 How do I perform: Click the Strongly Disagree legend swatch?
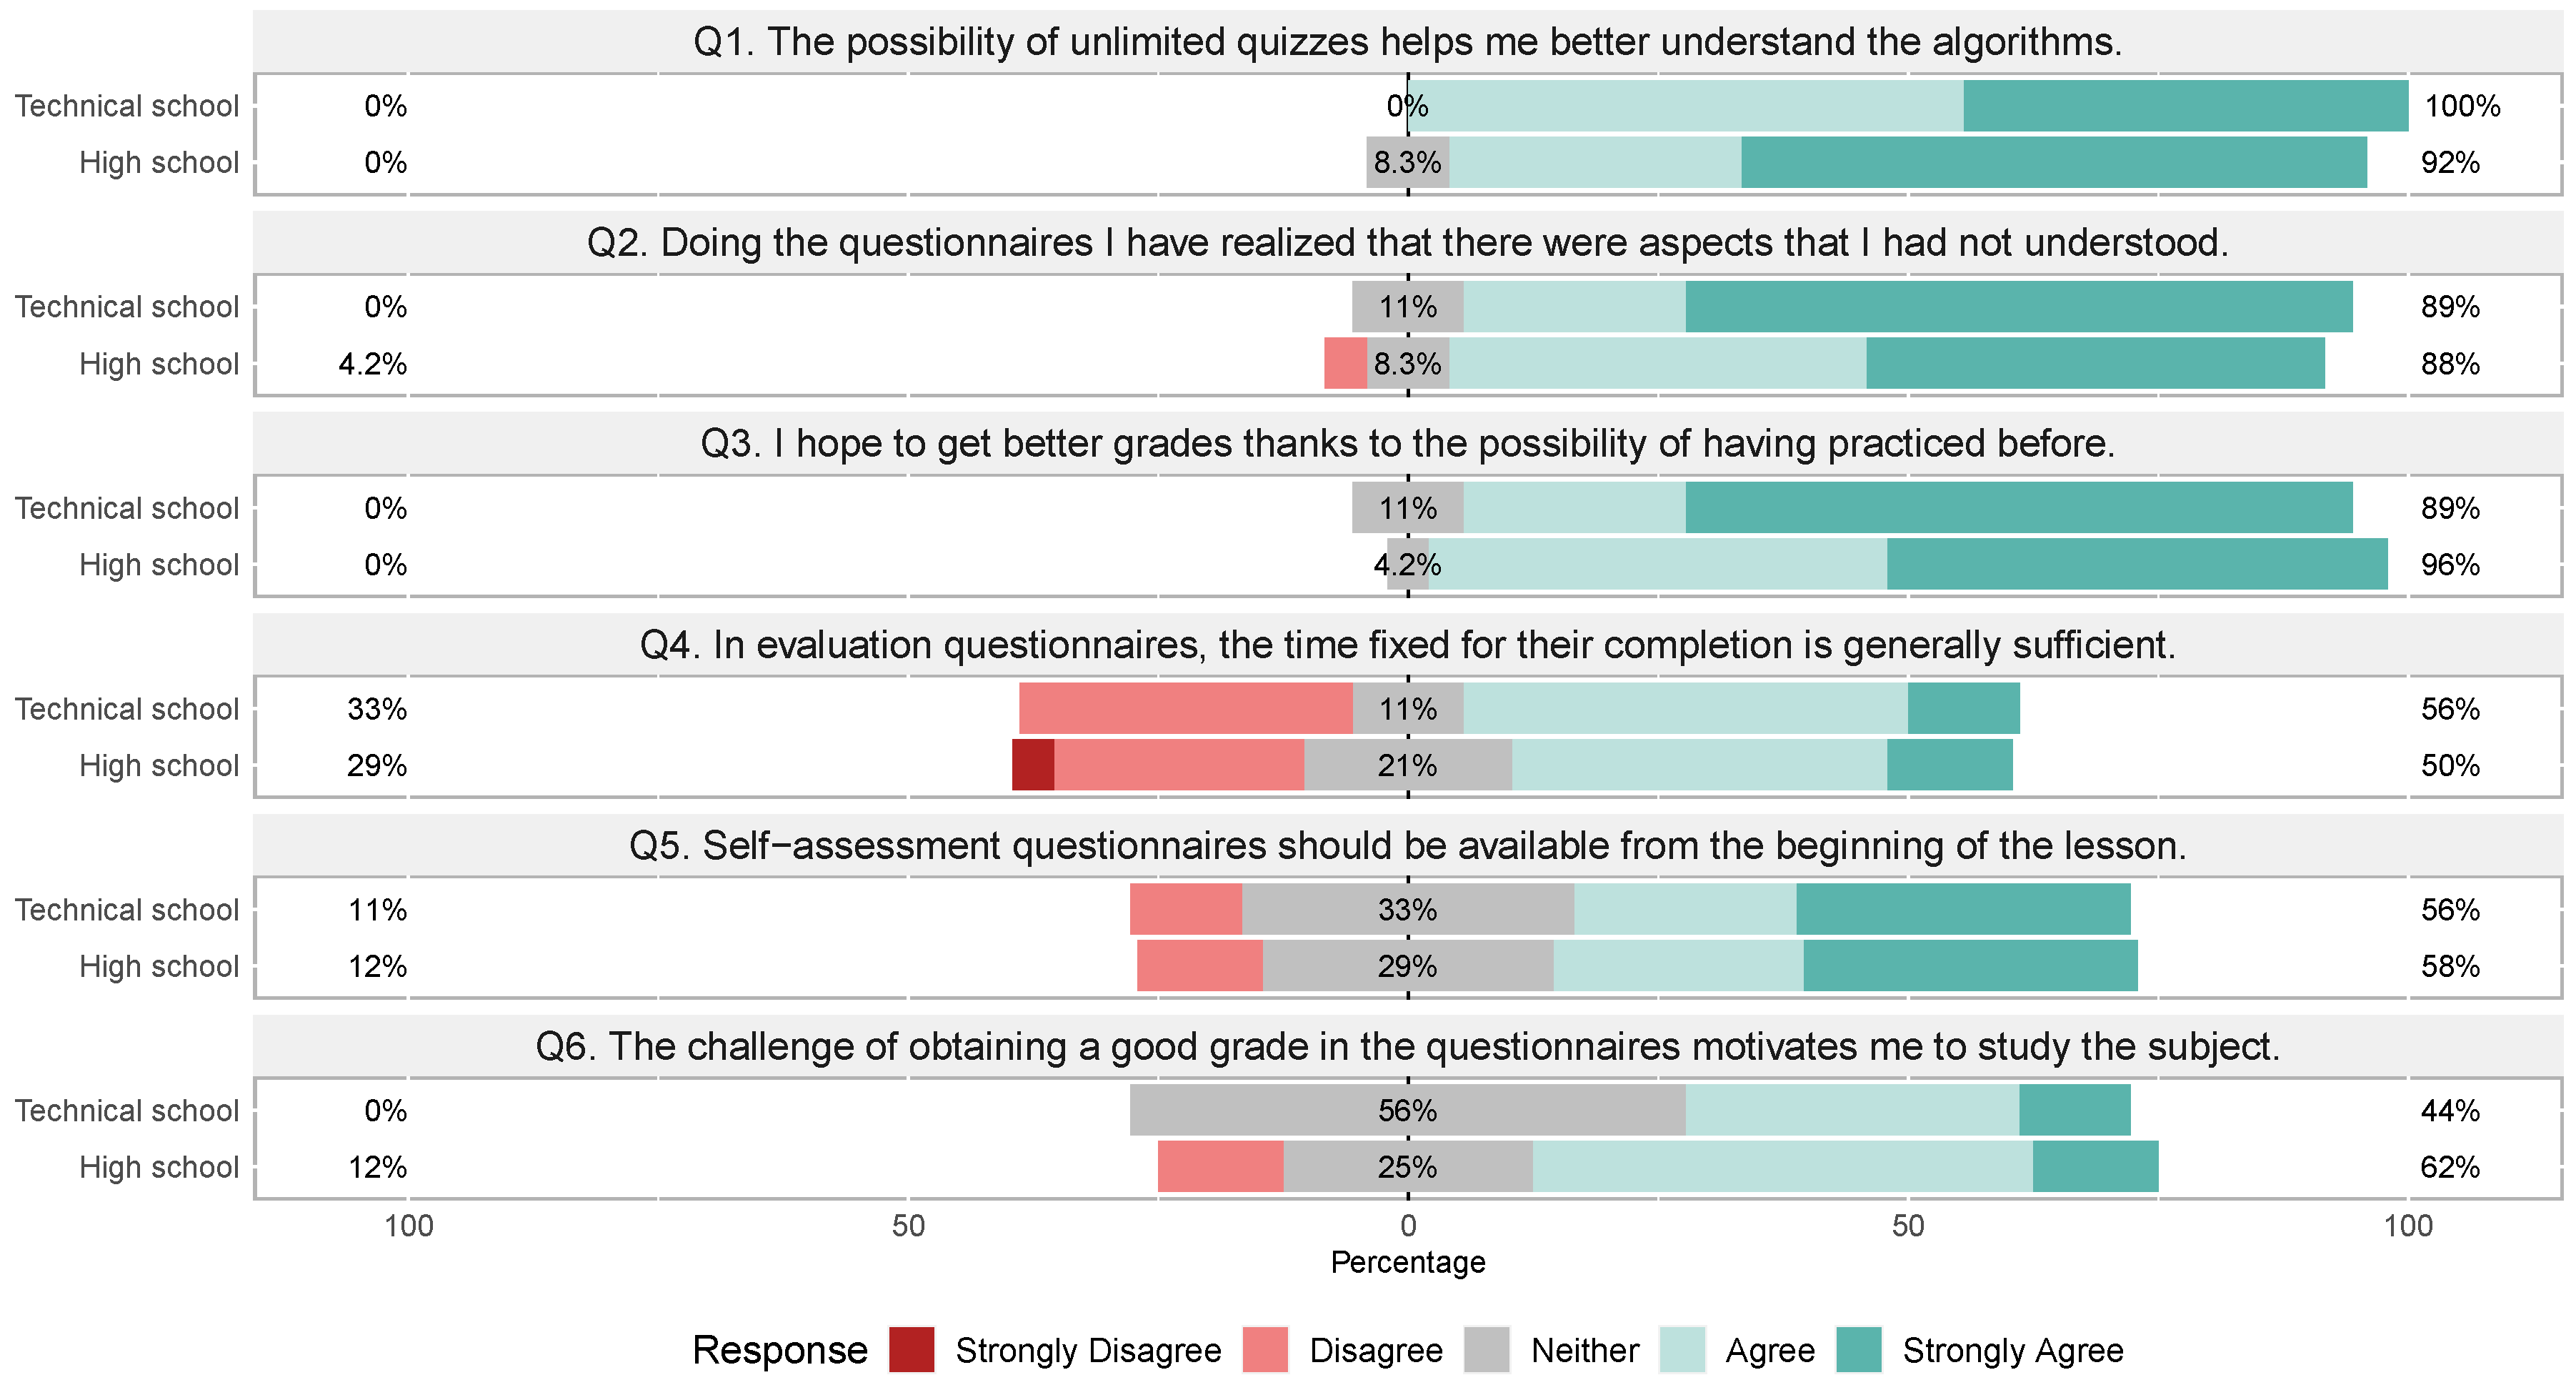pos(911,1350)
